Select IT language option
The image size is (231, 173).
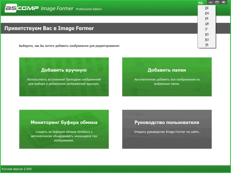tap(207, 29)
